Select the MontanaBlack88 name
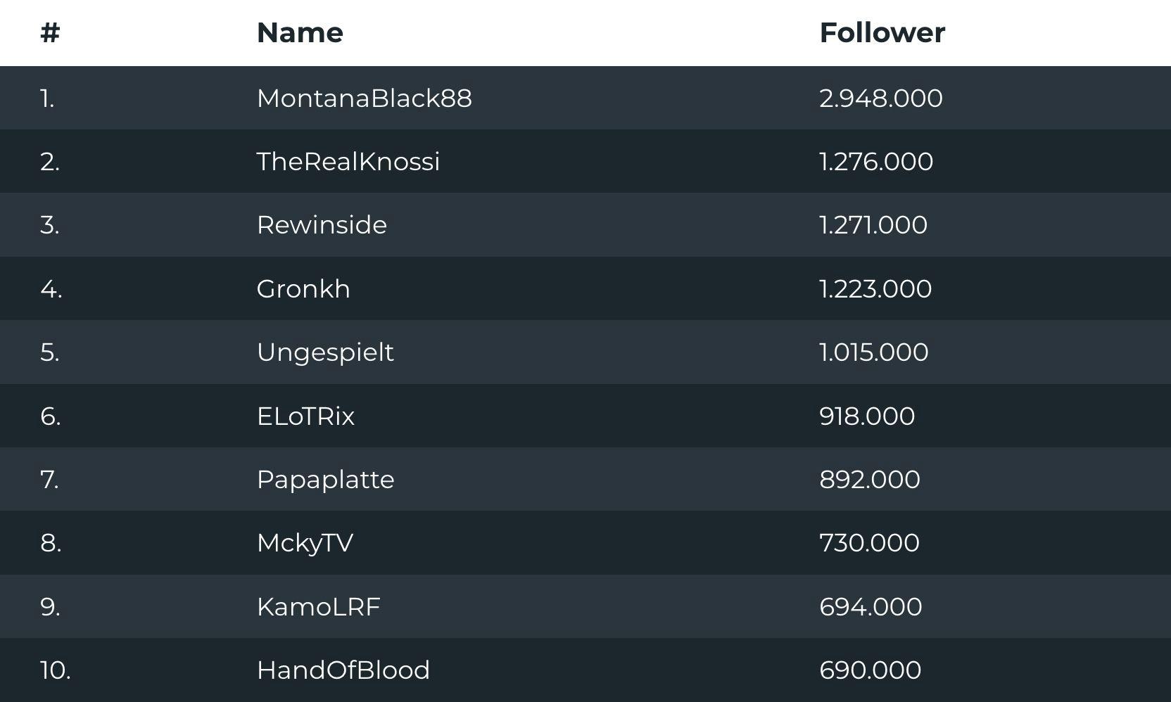Screen dimensions: 1171x702 tap(364, 98)
